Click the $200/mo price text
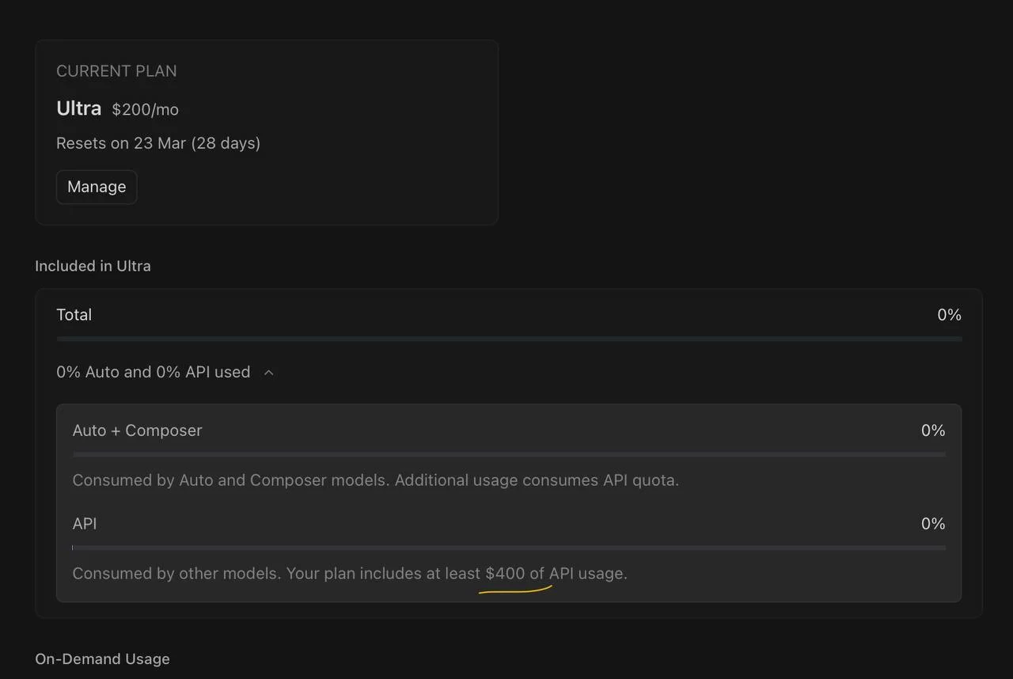The image size is (1013, 679). (x=145, y=110)
